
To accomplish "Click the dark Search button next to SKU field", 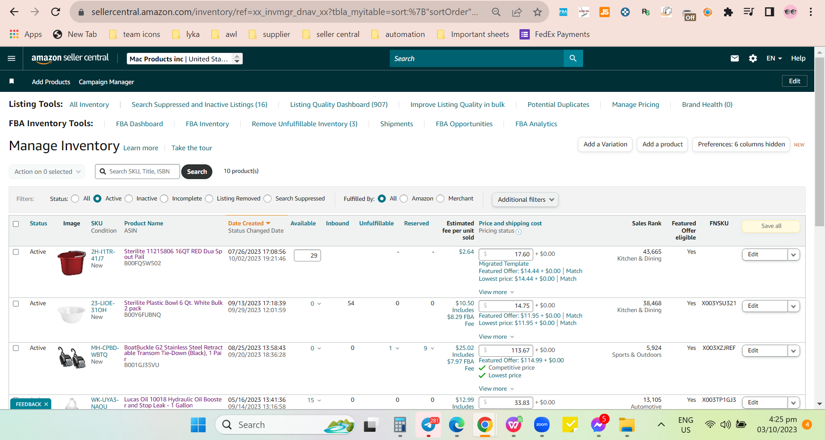I will (197, 172).
